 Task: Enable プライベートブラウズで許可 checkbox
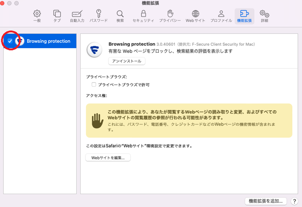[x=94, y=85]
